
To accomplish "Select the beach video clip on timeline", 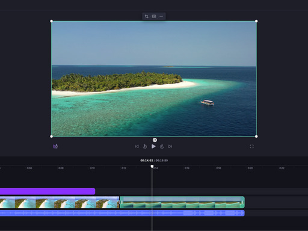I will coord(60,202).
